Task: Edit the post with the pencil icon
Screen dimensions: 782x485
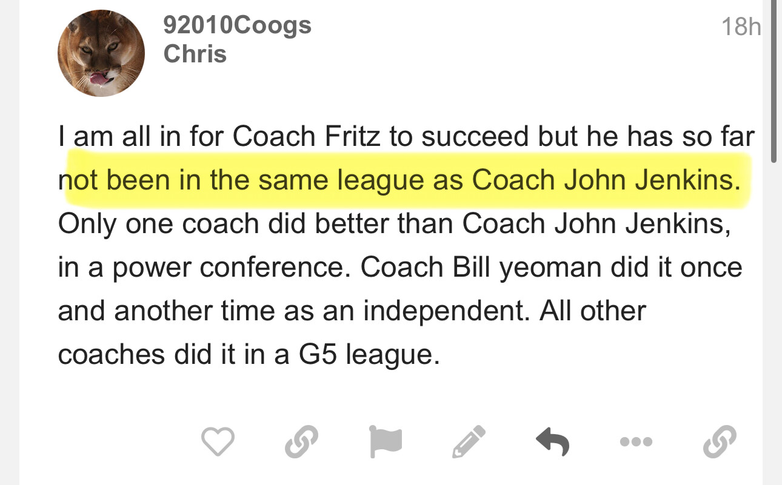Action: pos(469,441)
